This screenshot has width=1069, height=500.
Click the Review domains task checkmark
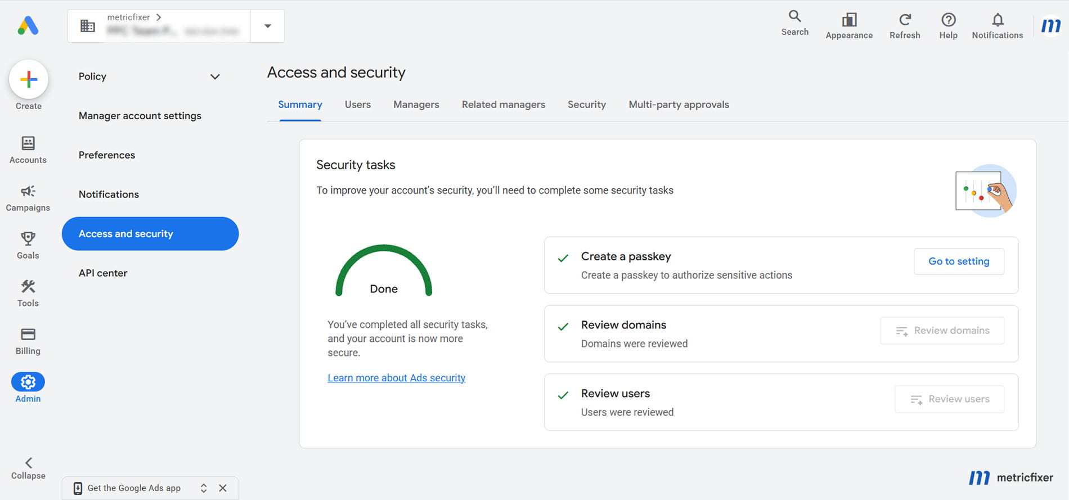(x=563, y=327)
